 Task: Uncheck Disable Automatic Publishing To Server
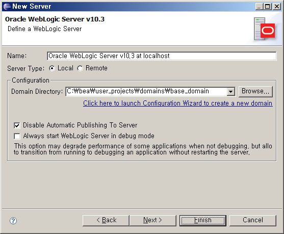(17, 125)
